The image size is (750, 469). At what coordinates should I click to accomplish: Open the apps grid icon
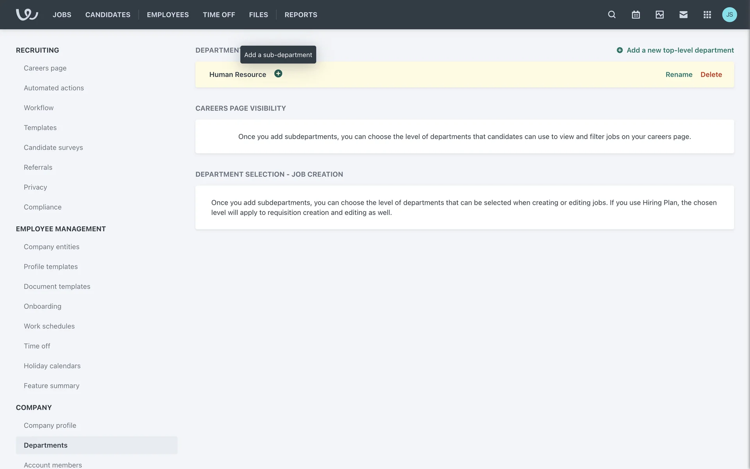[707, 14]
